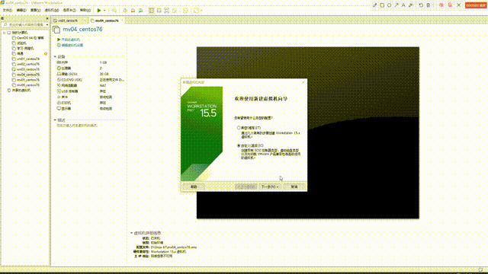Toggle the microphone mute recorder icon

click(x=450, y=5)
